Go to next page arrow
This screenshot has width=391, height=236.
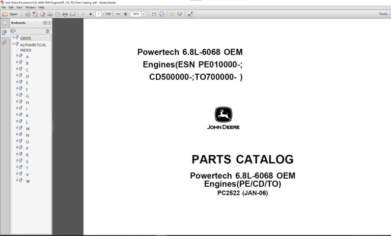(x=91, y=14)
